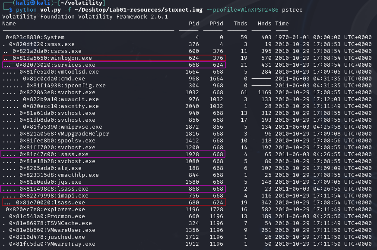Click the PPid column header
The width and height of the screenshot is (377, 250).
point(216,23)
